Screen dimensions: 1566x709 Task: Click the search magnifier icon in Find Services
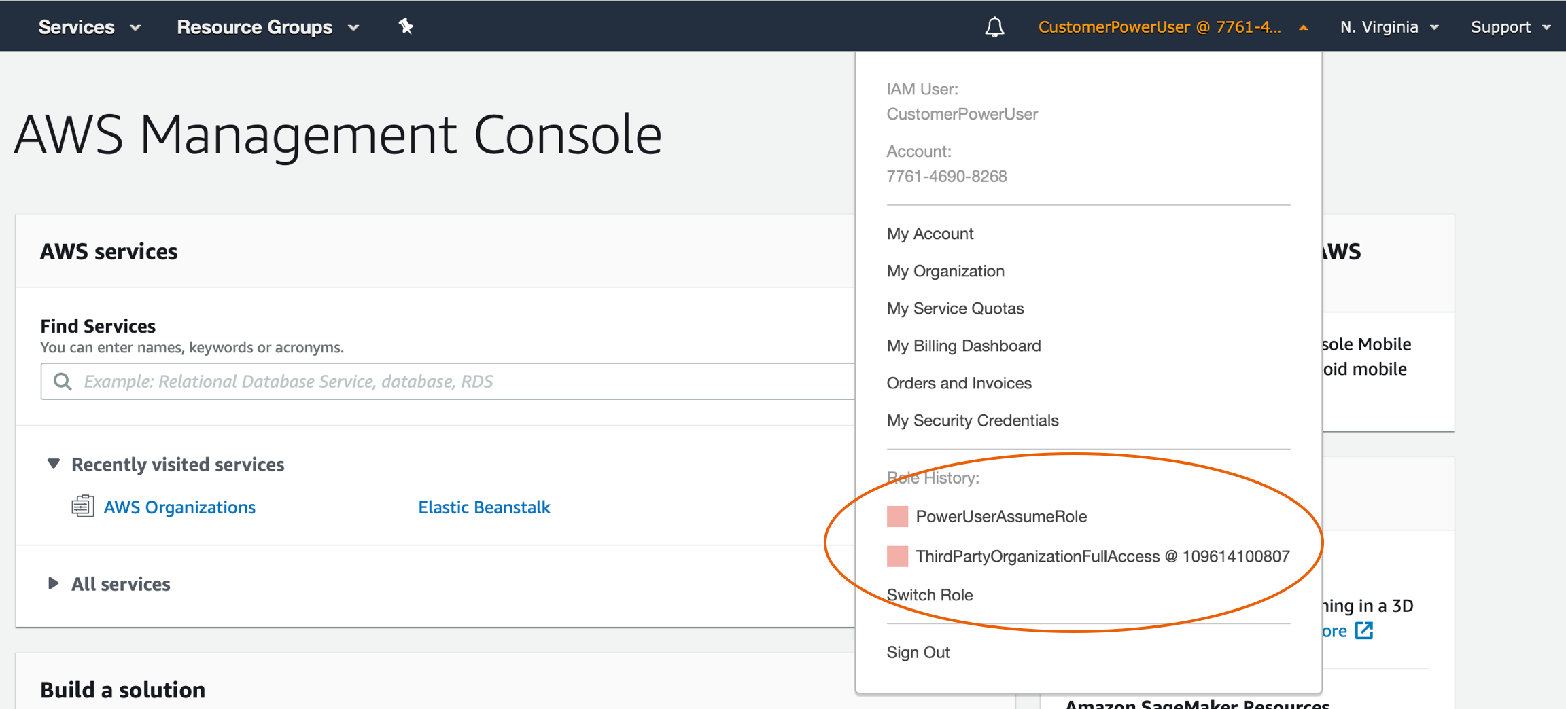62,381
